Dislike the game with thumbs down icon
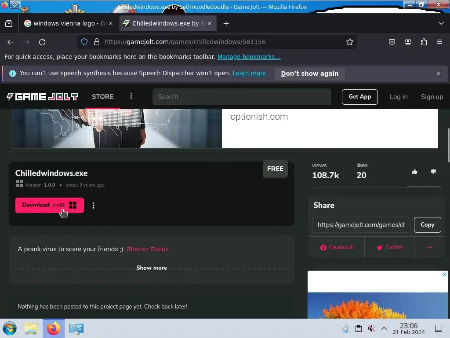The image size is (450, 338). click(x=433, y=172)
